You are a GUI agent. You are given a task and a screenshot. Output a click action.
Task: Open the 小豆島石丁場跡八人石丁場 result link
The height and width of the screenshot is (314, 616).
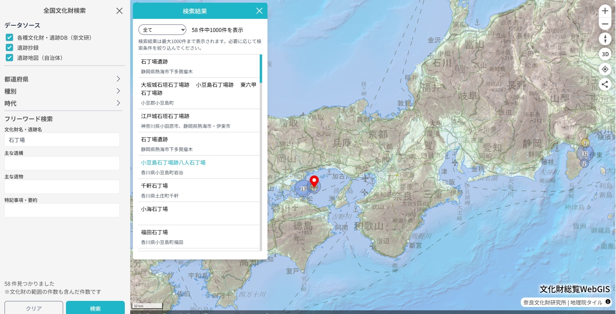(174, 162)
